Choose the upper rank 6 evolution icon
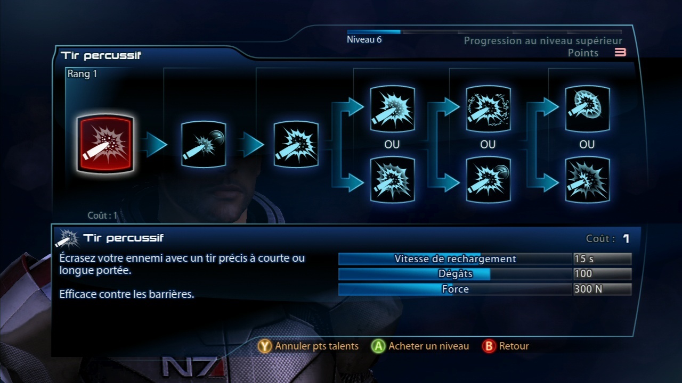 tap(588, 109)
